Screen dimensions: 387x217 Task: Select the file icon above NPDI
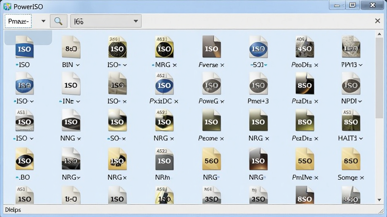pos(351,84)
